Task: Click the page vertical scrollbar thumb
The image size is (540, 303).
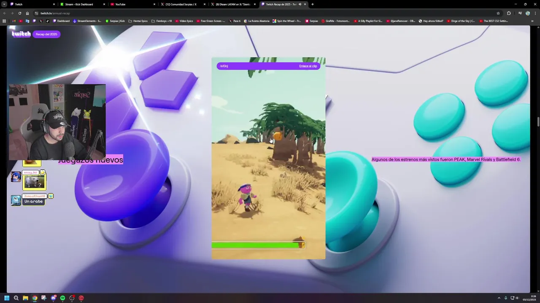Action: (538, 122)
